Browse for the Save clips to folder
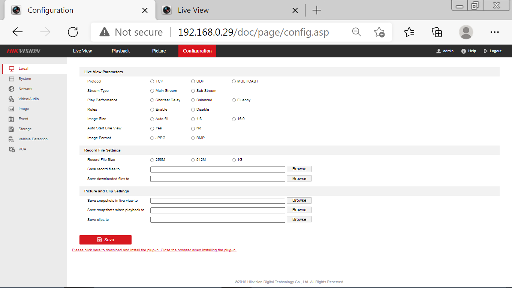The height and width of the screenshot is (288, 512). click(x=299, y=219)
